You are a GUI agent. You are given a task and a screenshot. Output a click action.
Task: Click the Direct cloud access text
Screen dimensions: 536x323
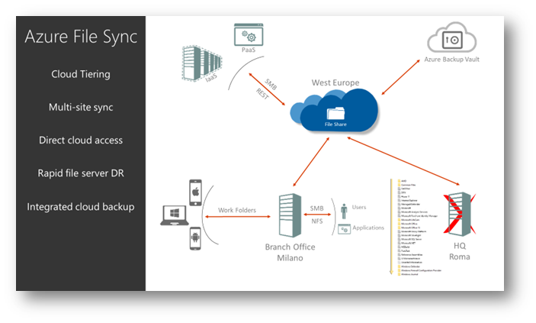pyautogui.click(x=81, y=140)
